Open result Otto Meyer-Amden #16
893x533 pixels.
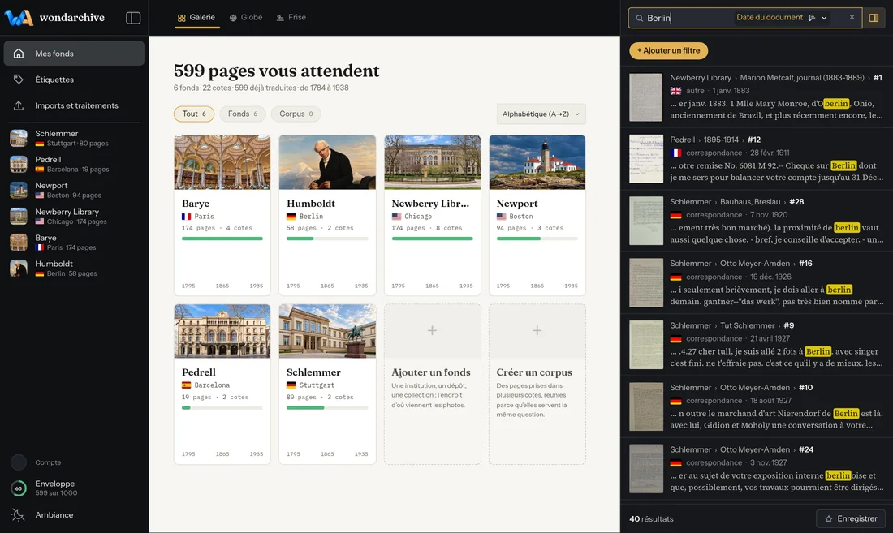click(757, 282)
